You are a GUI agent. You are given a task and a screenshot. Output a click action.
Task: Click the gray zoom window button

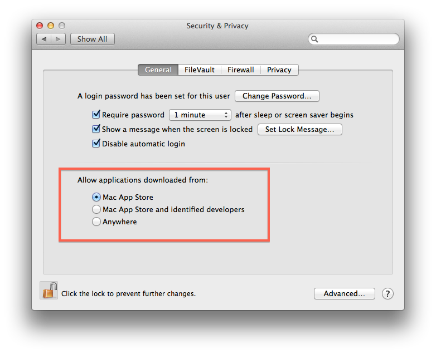62,26
